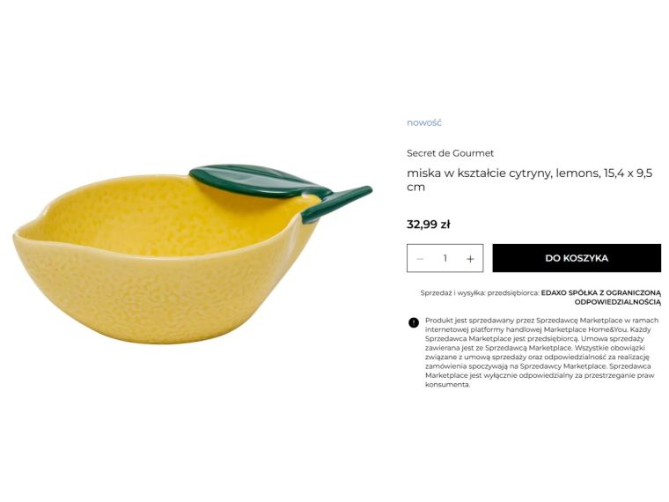Decrease quantity with the minus icon

[420, 259]
